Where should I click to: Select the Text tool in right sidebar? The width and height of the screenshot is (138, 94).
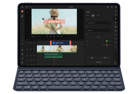(116, 19)
